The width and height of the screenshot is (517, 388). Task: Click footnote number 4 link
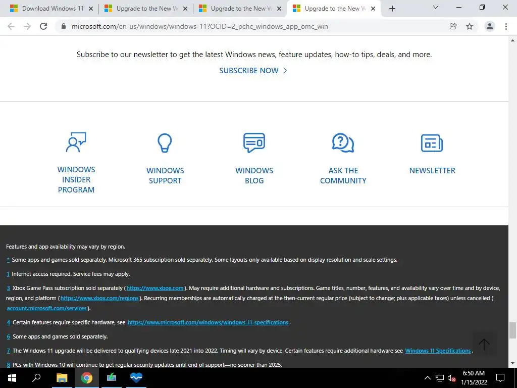coord(8,322)
